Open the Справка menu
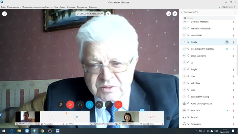 [x=93, y=7]
